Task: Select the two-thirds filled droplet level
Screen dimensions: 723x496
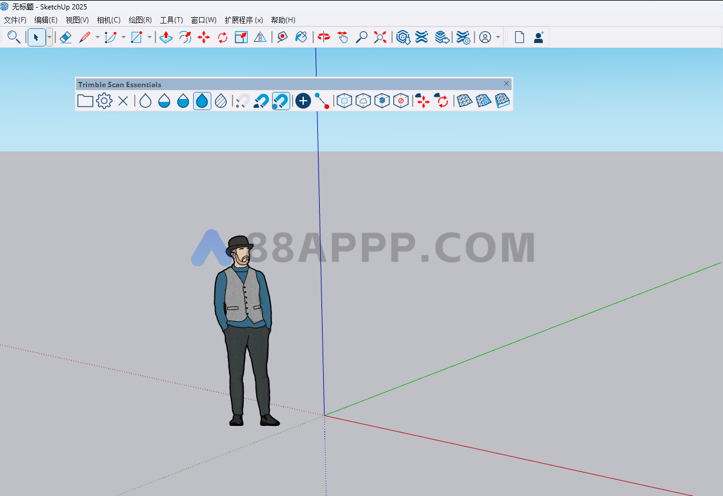Action: pos(183,101)
